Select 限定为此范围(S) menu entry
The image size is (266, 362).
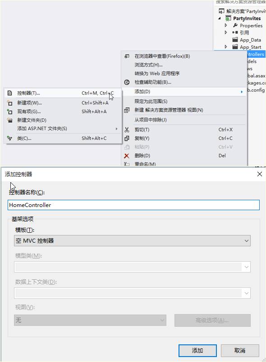pos(184,101)
